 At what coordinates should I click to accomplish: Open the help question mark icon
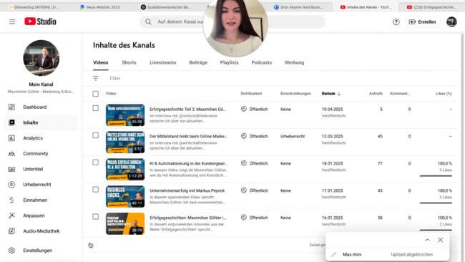coord(396,21)
